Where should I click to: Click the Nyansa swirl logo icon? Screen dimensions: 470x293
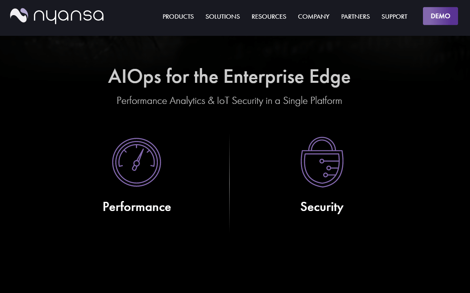[x=19, y=16]
